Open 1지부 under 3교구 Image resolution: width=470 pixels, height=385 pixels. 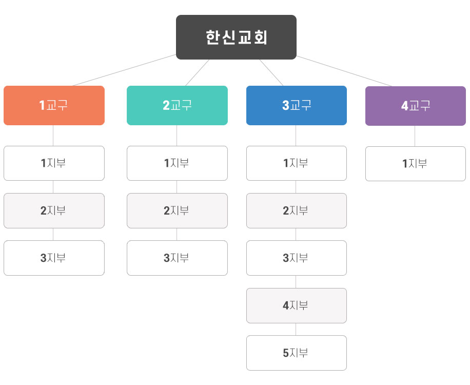point(297,163)
